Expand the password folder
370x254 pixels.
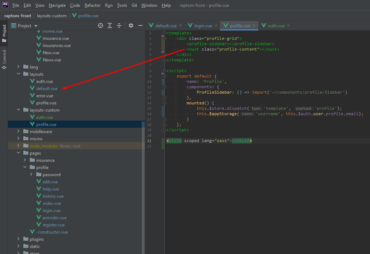(x=31, y=174)
